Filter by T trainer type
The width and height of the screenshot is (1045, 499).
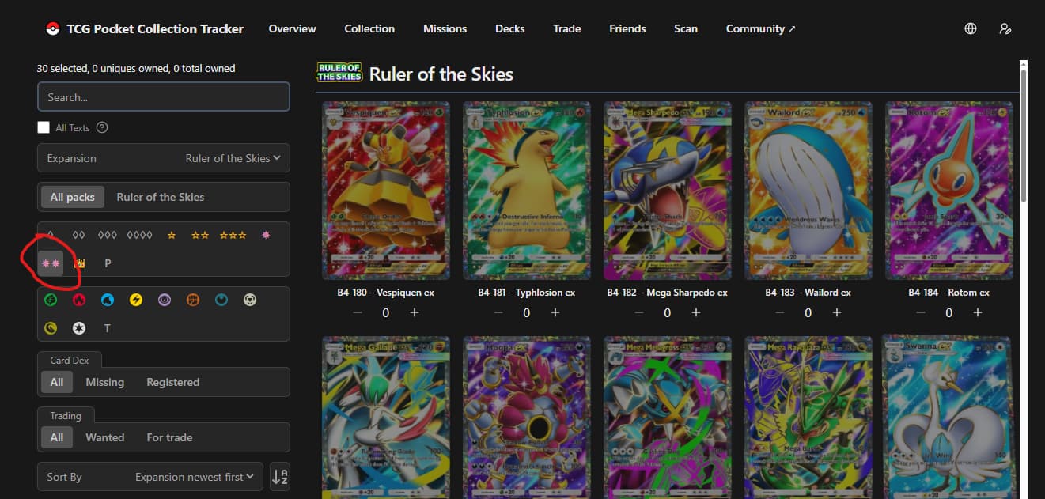click(108, 327)
